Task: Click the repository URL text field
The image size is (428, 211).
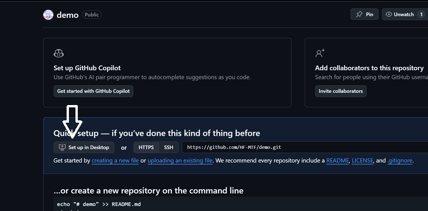Action: point(303,147)
